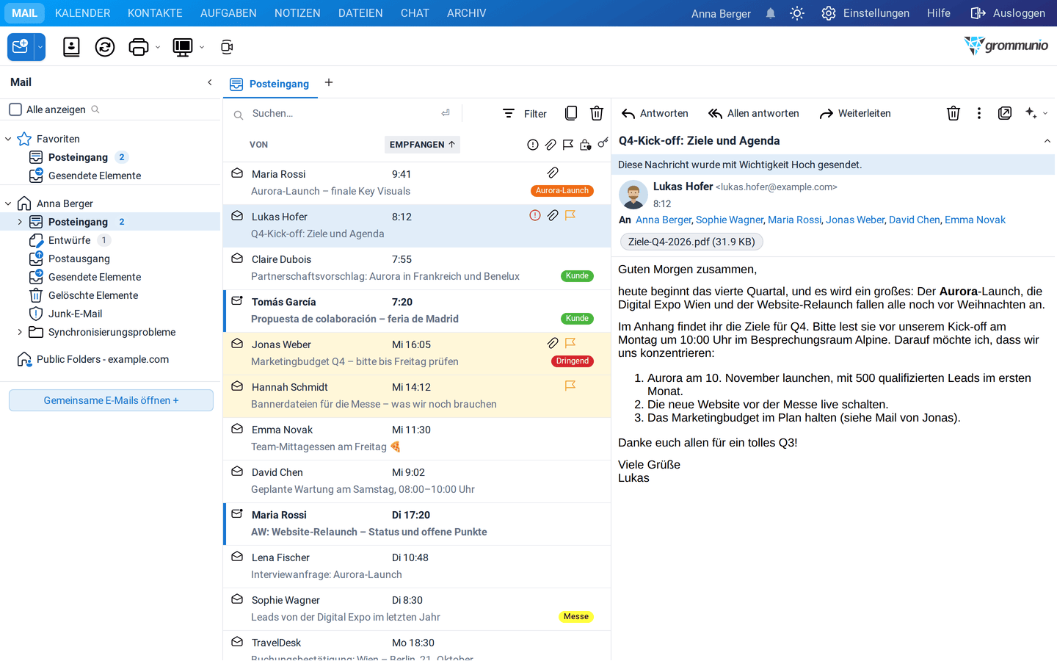This screenshot has height=661, width=1057.
Task: Click the Aurora-Launch orange category label
Action: pyautogui.click(x=562, y=191)
